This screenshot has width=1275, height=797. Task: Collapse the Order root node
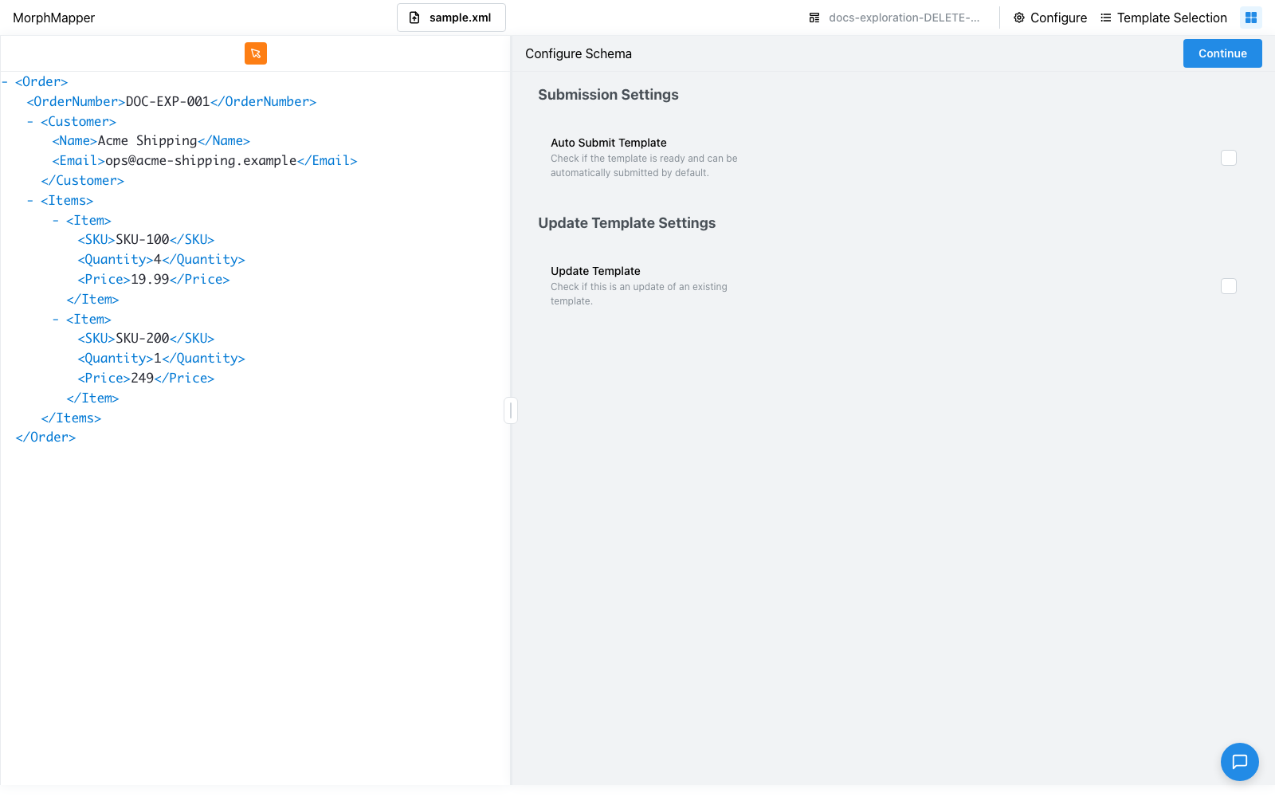[x=5, y=81]
